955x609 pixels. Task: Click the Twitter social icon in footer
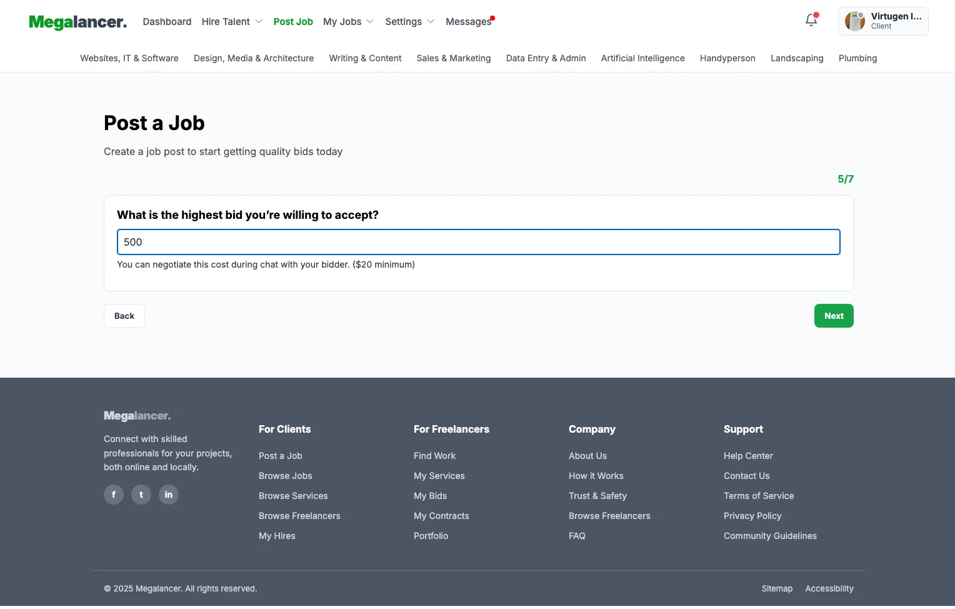coord(141,495)
